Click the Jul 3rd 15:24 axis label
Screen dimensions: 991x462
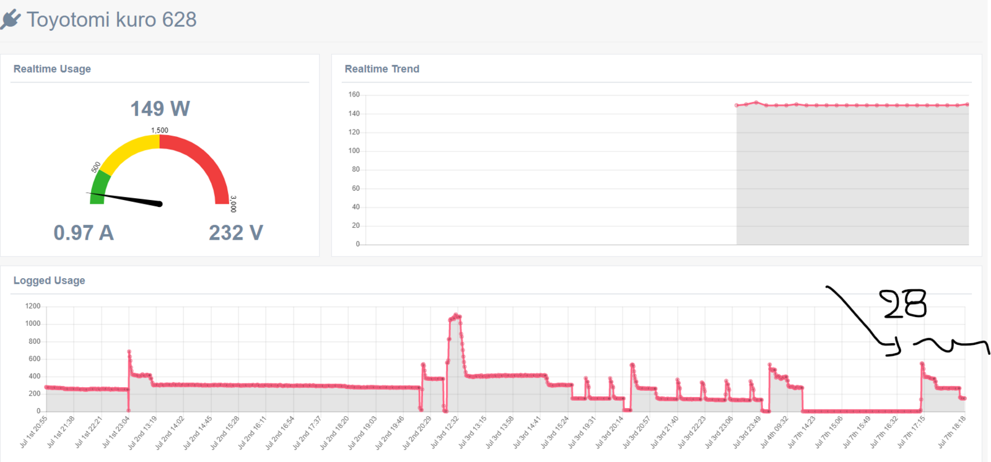point(555,432)
